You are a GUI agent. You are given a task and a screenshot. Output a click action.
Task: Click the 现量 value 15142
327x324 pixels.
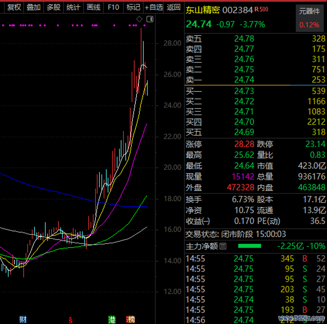pos(243,177)
